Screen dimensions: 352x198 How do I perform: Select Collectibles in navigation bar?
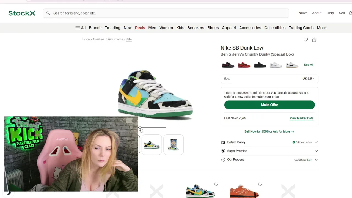pos(275,28)
